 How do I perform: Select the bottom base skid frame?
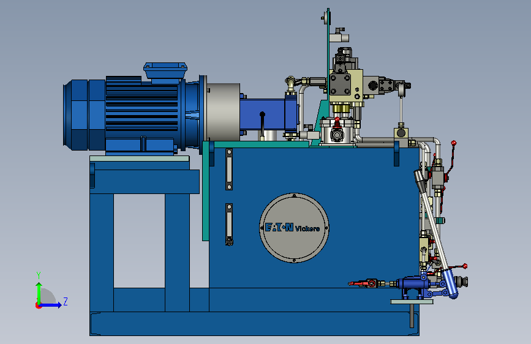tap(254, 324)
